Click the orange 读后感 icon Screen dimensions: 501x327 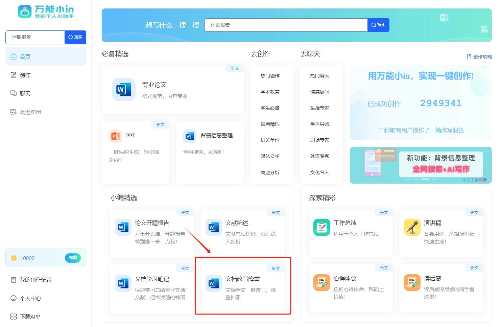(x=412, y=282)
